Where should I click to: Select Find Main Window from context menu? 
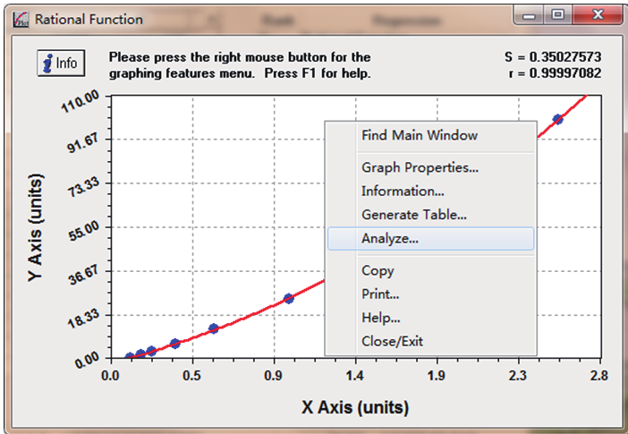point(419,135)
